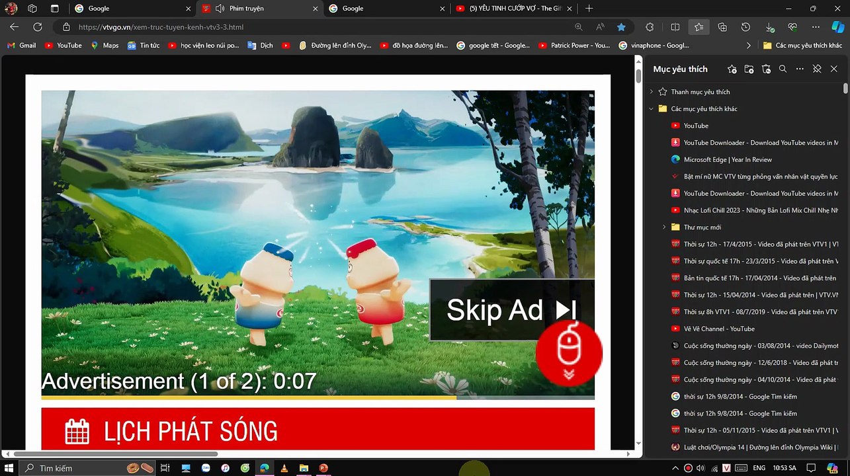Screen dimensions: 850x476
Task: Click the ad video progress bar
Action: [318, 398]
